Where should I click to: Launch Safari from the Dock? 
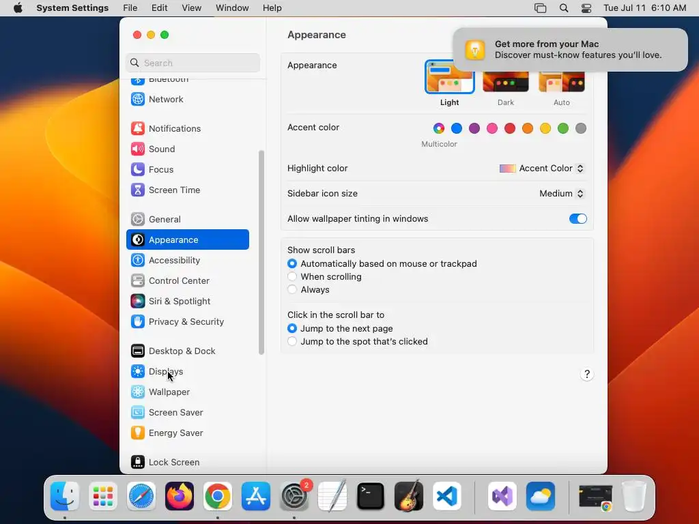[141, 496]
